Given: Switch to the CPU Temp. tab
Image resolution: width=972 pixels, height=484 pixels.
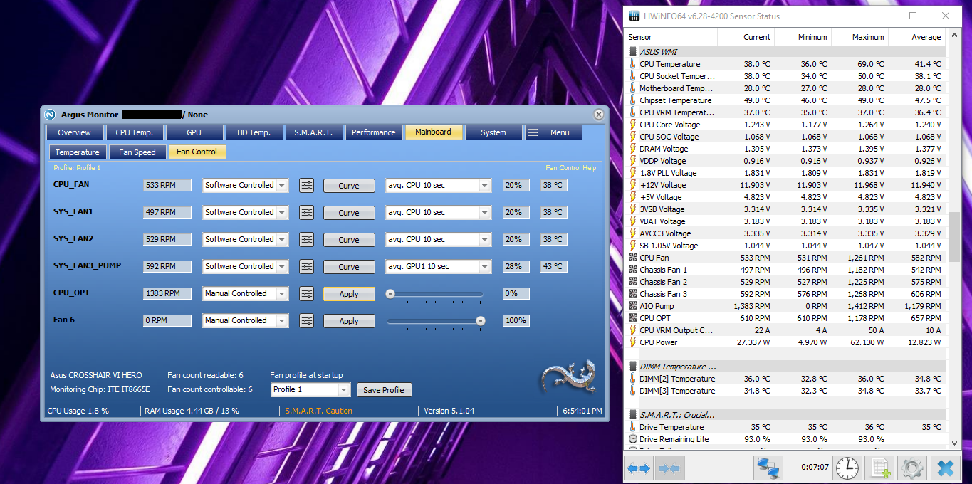Looking at the screenshot, I should [x=135, y=132].
